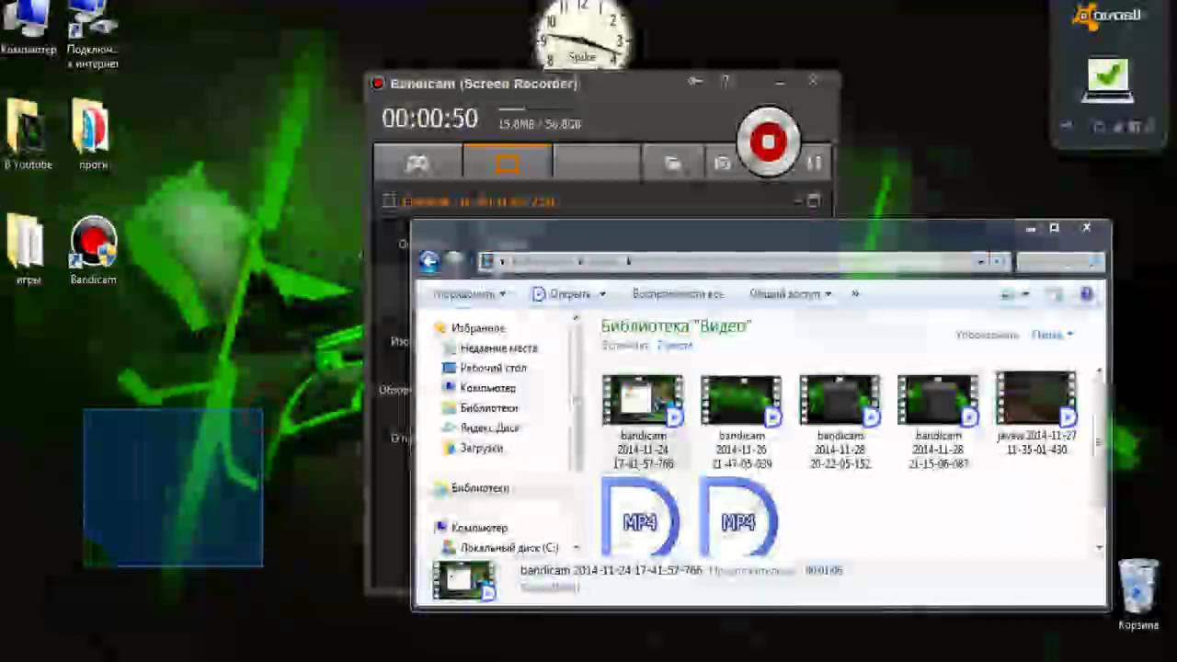
Task: Open the проги desktop folder
Action: [x=93, y=134]
